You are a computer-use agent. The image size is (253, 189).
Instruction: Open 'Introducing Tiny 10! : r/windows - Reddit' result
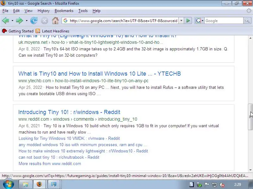click(x=69, y=112)
